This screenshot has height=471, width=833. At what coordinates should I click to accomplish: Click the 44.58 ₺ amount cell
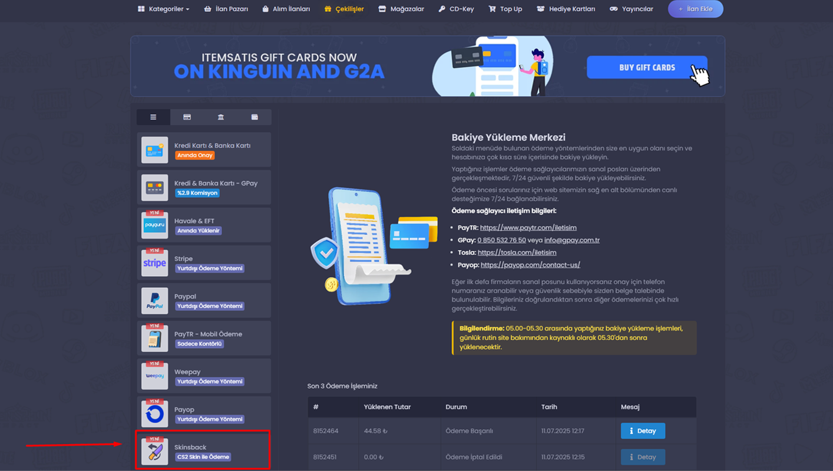pos(376,431)
